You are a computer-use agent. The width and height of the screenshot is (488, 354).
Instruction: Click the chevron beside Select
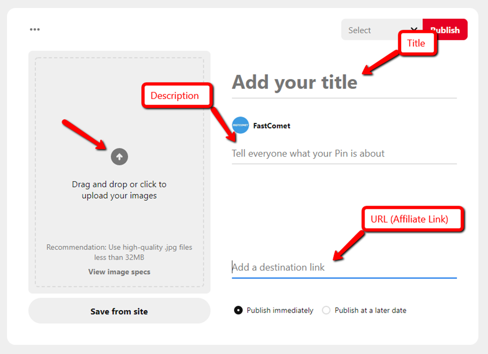(414, 30)
